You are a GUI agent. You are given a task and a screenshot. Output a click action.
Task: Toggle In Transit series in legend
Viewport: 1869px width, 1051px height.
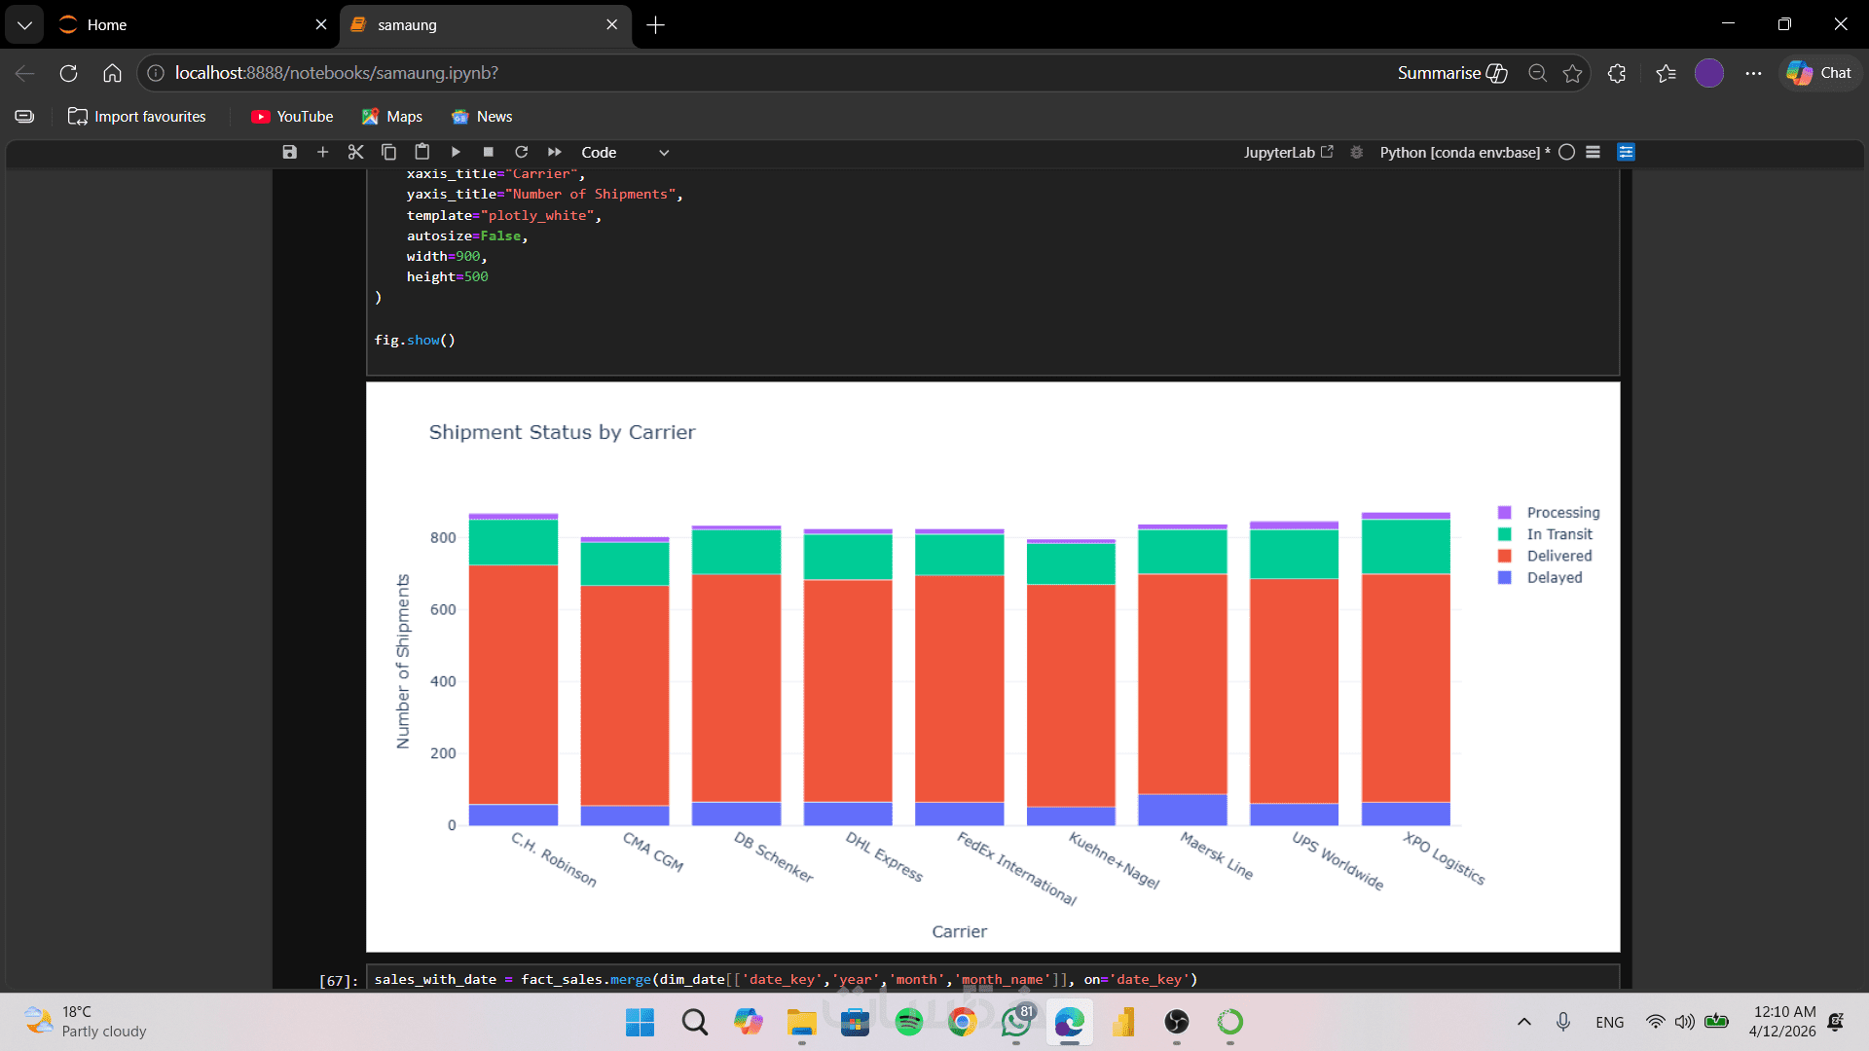(x=1558, y=534)
